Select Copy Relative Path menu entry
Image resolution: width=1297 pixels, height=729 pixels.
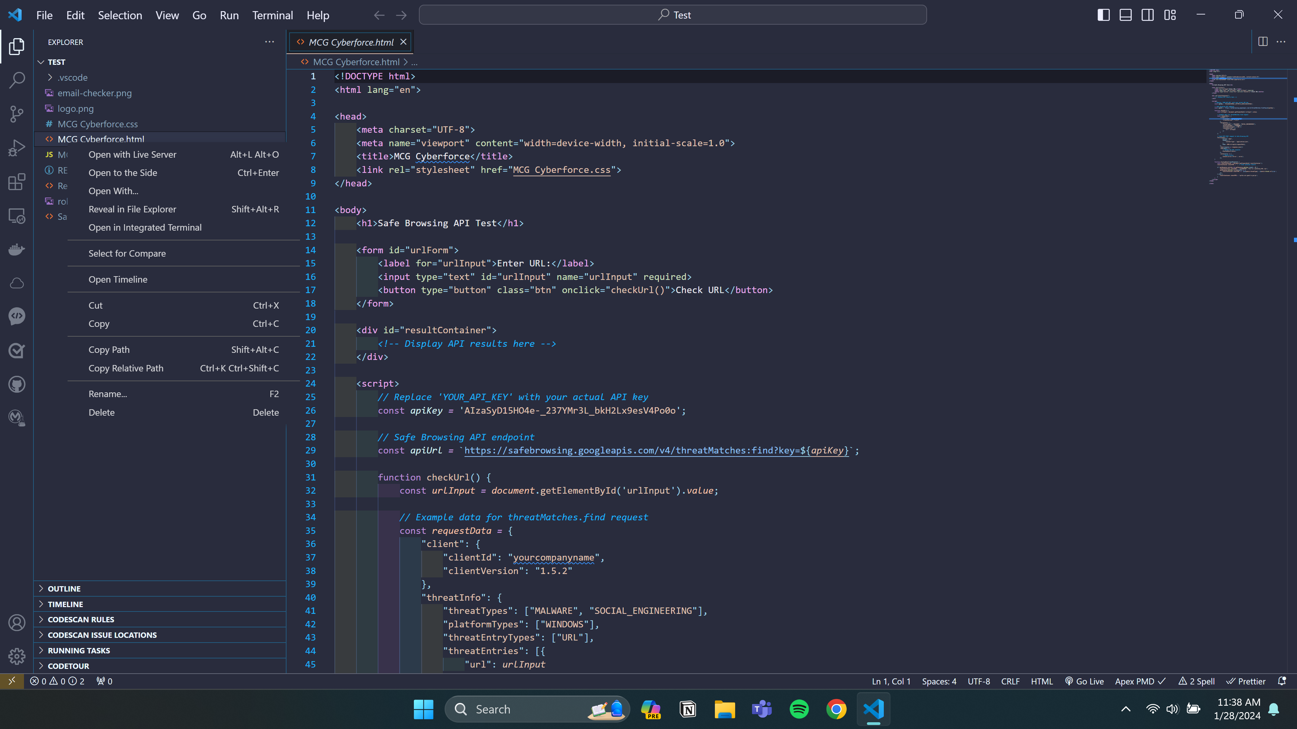pyautogui.click(x=126, y=368)
